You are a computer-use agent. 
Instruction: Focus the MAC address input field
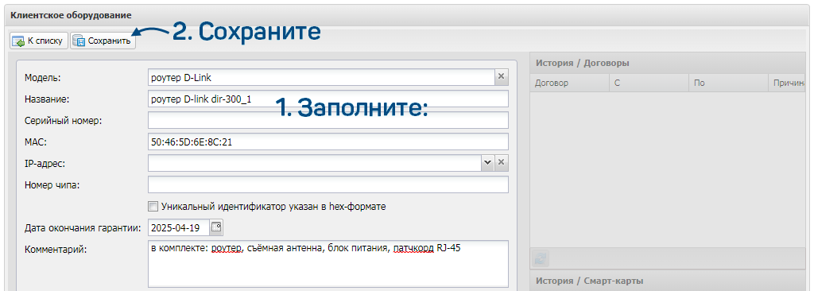[x=328, y=142]
